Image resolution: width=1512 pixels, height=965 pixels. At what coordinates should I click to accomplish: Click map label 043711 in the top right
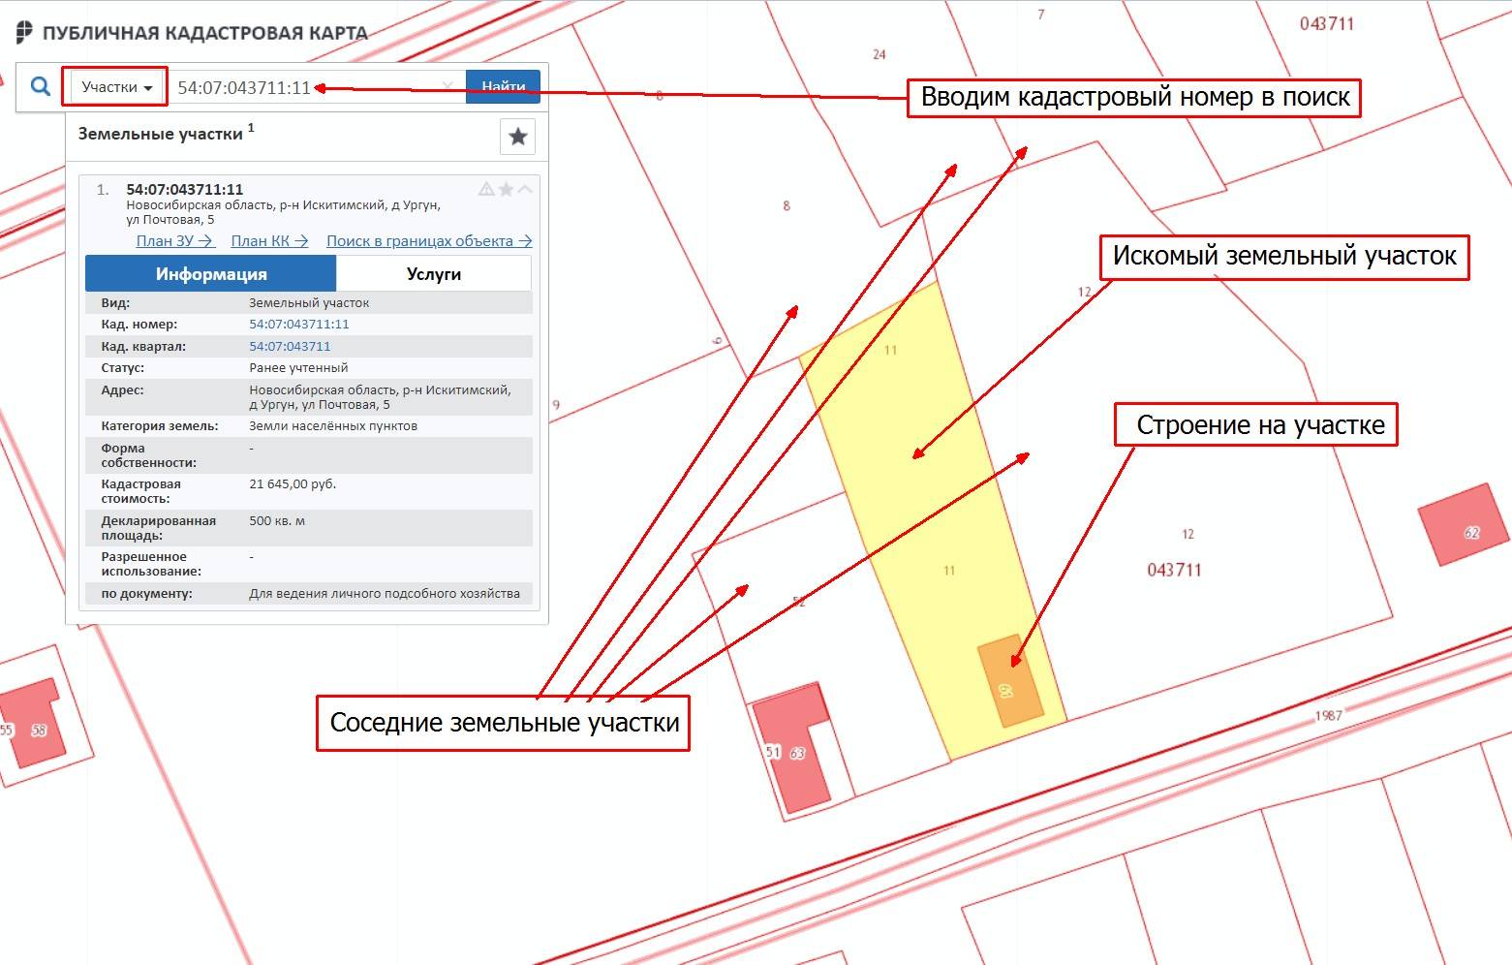[x=1326, y=23]
